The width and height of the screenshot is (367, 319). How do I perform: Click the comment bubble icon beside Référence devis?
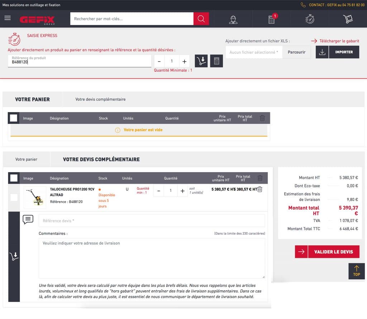pyautogui.click(x=28, y=219)
